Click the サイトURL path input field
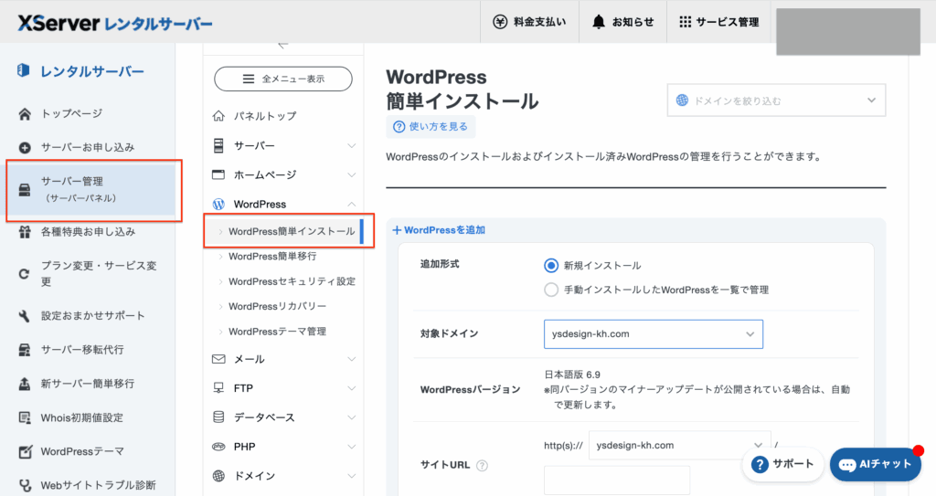Viewport: 936px width, 496px height. [x=617, y=480]
